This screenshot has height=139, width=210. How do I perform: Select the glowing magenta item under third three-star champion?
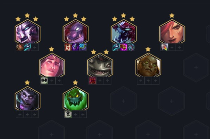[x=124, y=47]
